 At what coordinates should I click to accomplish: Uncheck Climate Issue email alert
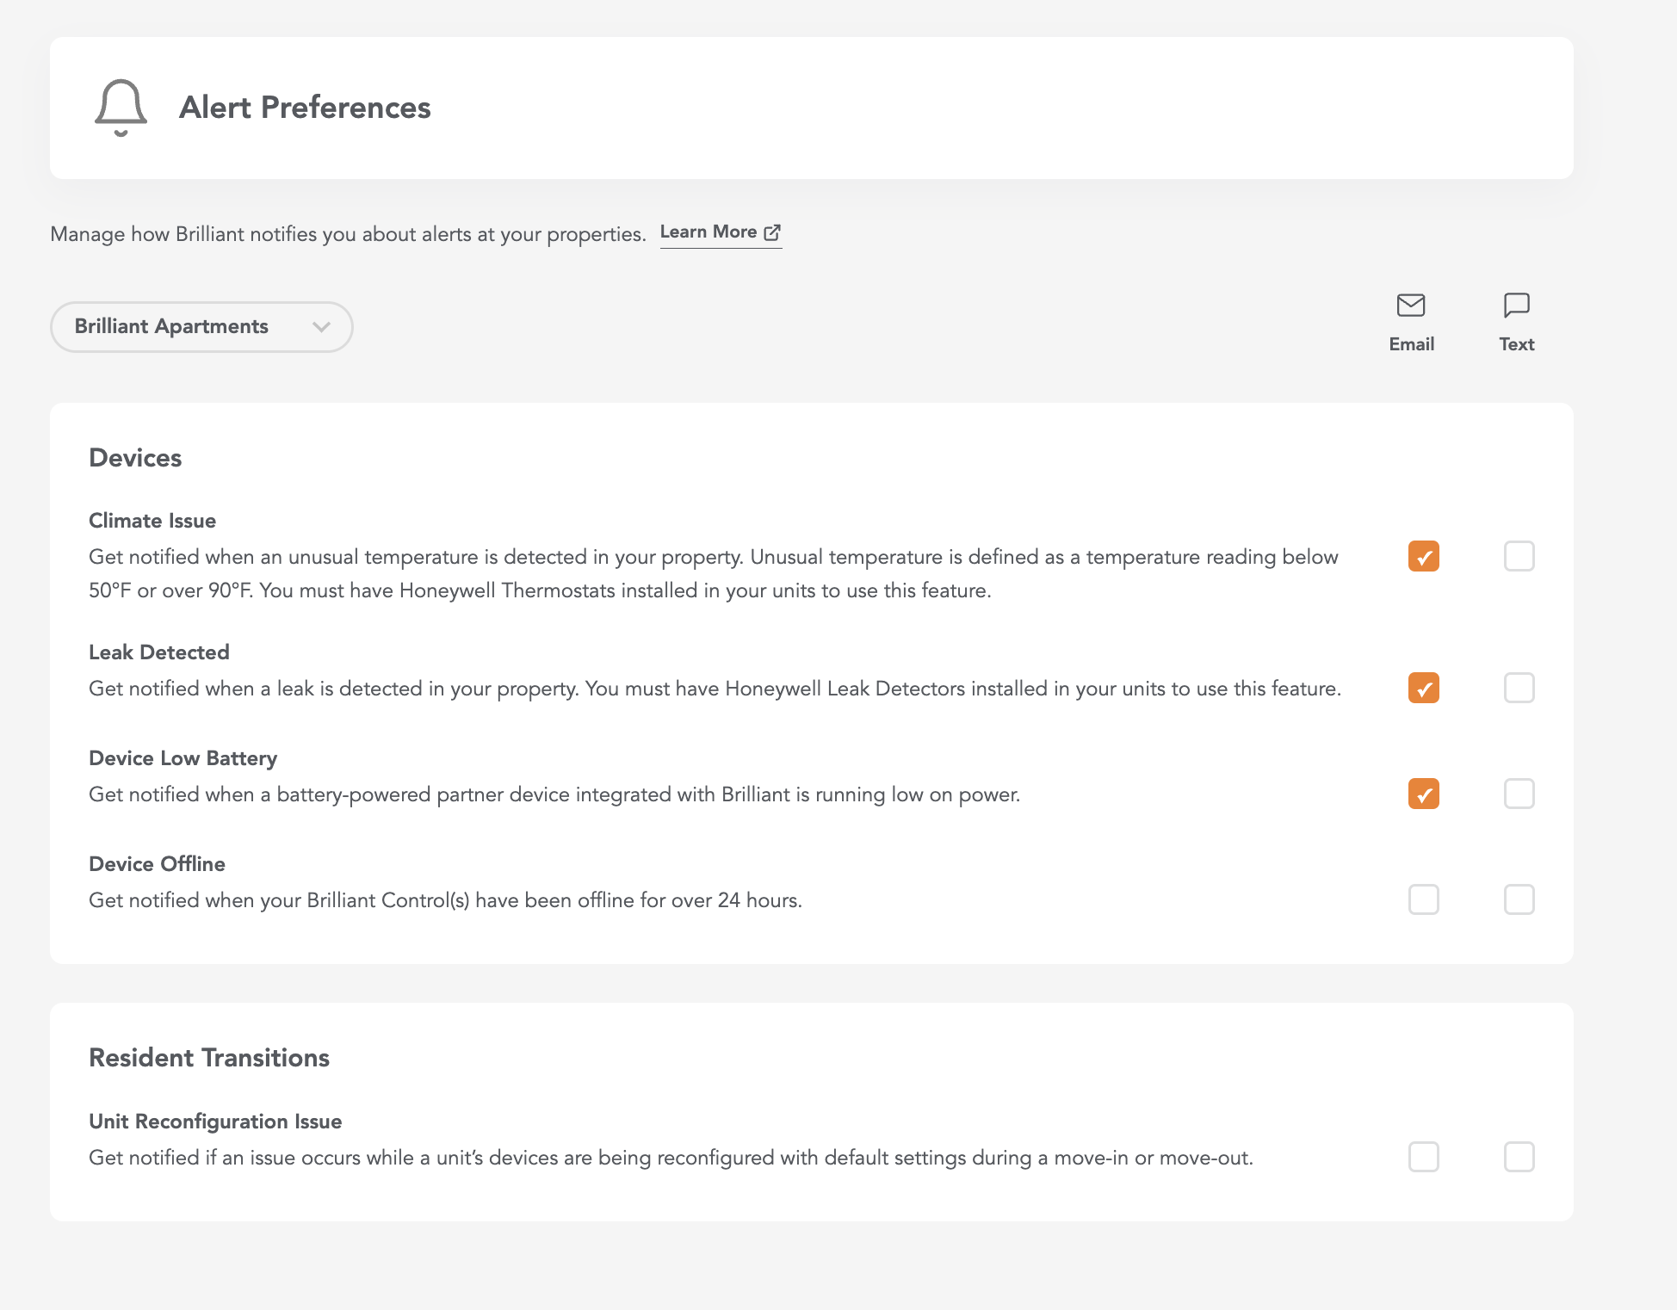pyautogui.click(x=1423, y=556)
